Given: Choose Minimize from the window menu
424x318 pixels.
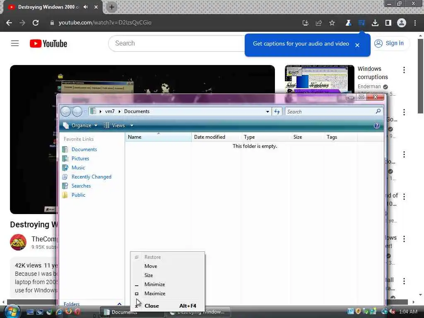Looking at the screenshot, I should pyautogui.click(x=167, y=284).
